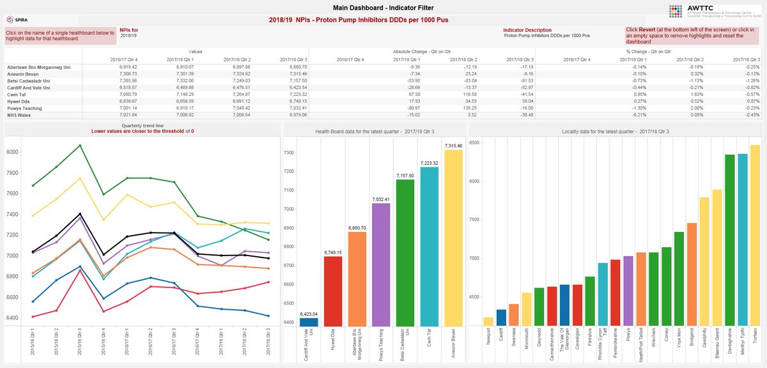767x368 pixels.
Task: Click the Monmouth locality bar
Action: tap(527, 309)
